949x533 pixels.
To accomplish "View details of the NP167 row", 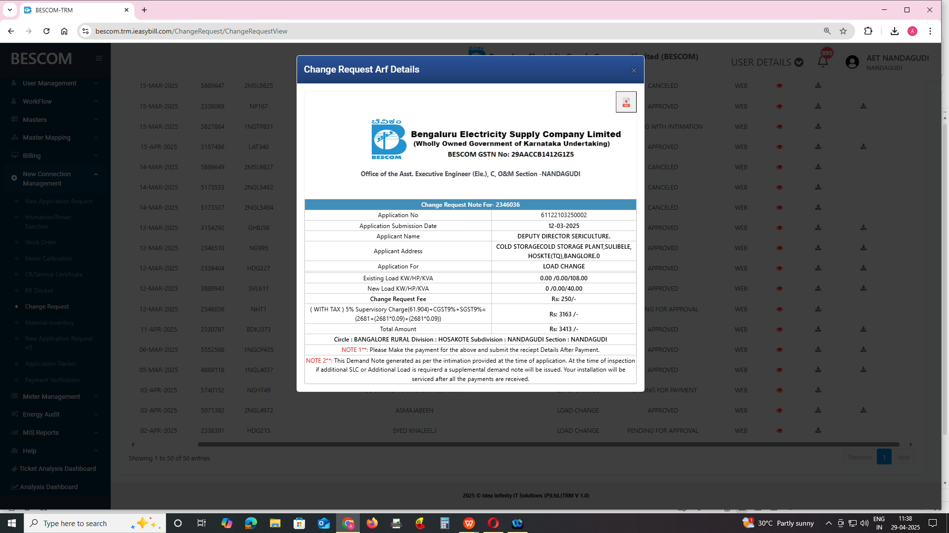I will tap(779, 107).
